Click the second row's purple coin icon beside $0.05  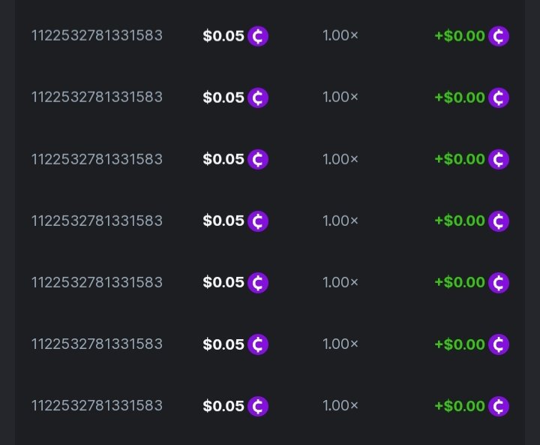(258, 98)
